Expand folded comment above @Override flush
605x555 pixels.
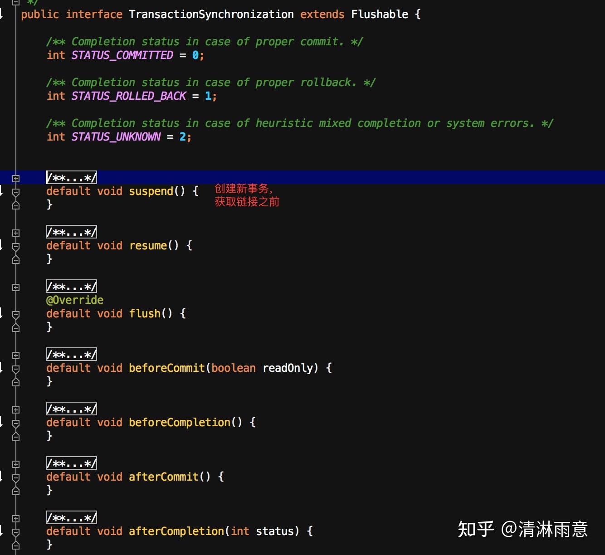click(16, 287)
